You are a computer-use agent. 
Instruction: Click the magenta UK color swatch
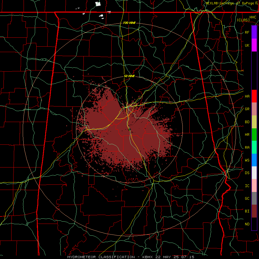254,45
